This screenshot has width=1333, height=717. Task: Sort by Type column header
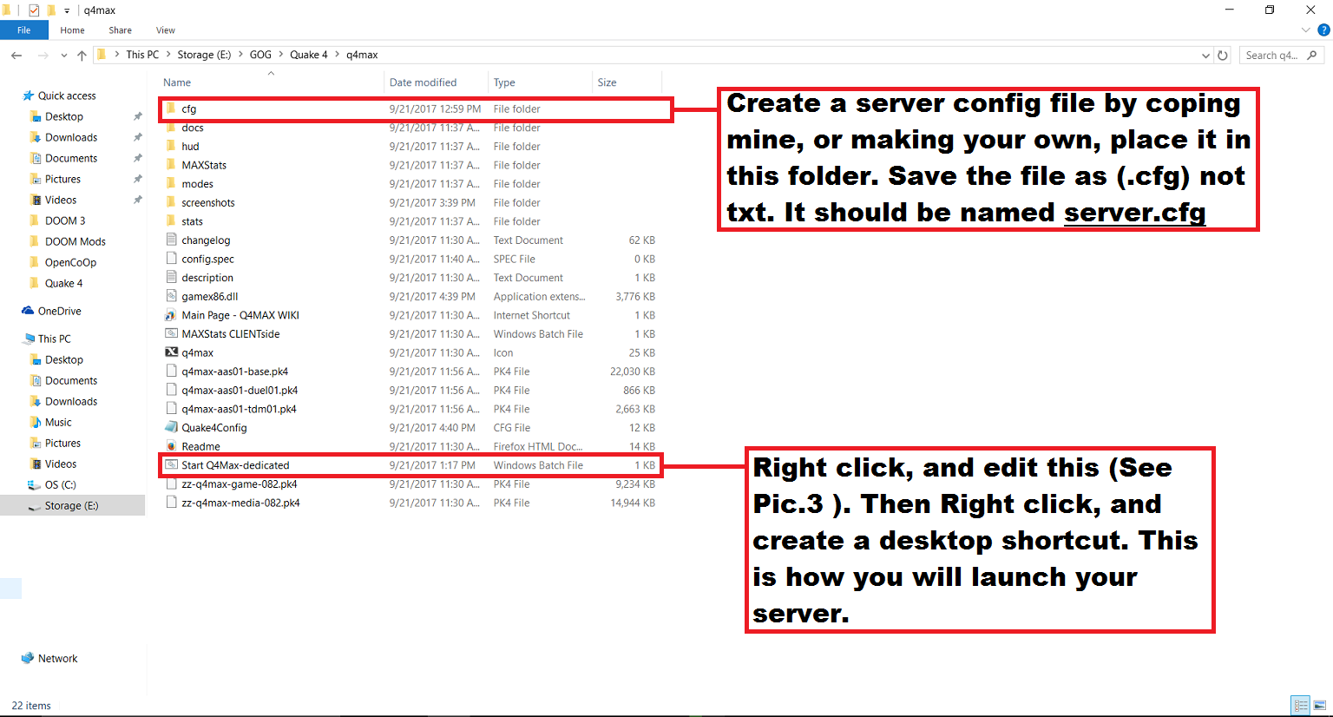[504, 82]
